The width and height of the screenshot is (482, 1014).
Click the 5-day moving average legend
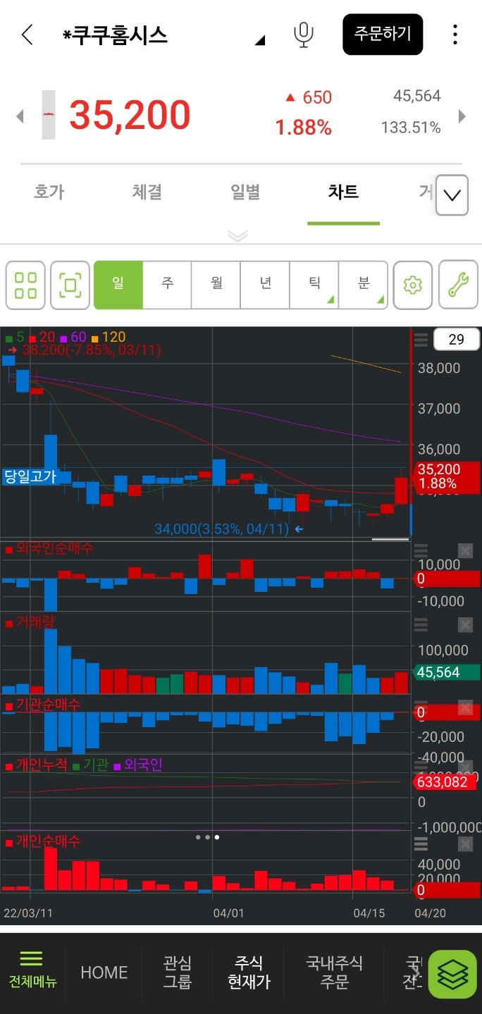click(15, 338)
